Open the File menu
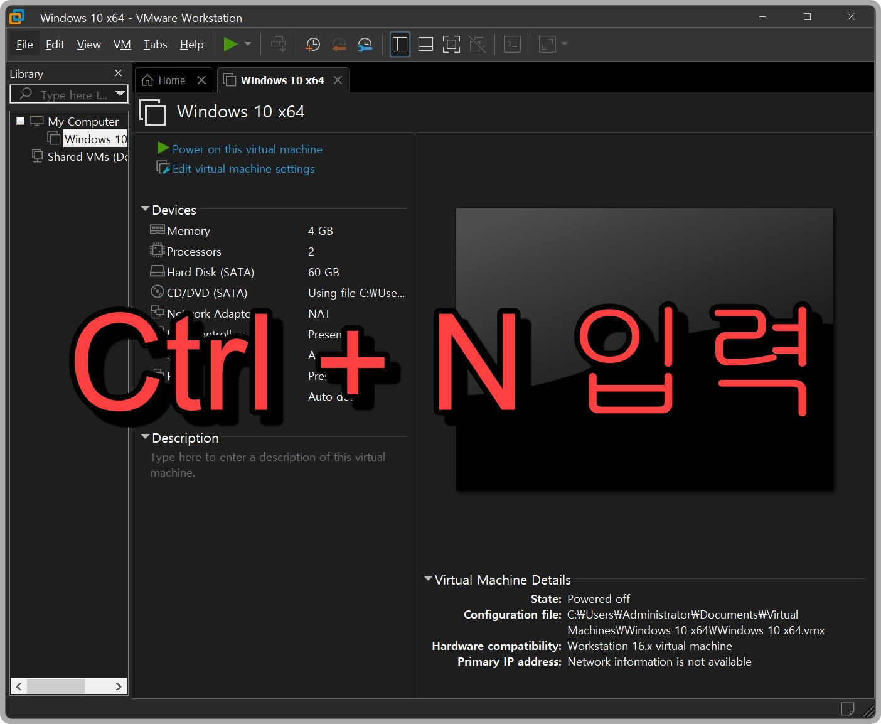Viewport: 881px width, 724px height. click(24, 44)
